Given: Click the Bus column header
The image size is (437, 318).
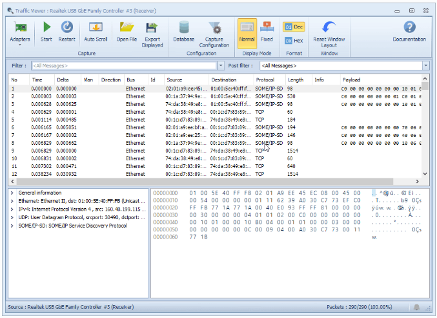Looking at the screenshot, I should click(136, 79).
